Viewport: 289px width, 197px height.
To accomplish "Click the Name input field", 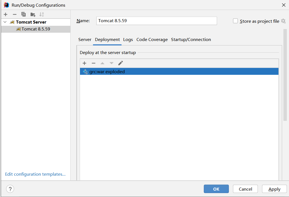I will (156, 21).
